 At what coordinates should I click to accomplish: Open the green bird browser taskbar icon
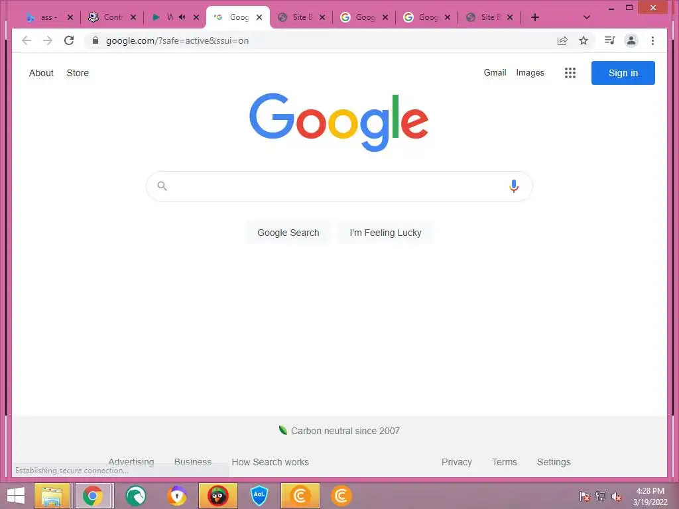(x=135, y=496)
